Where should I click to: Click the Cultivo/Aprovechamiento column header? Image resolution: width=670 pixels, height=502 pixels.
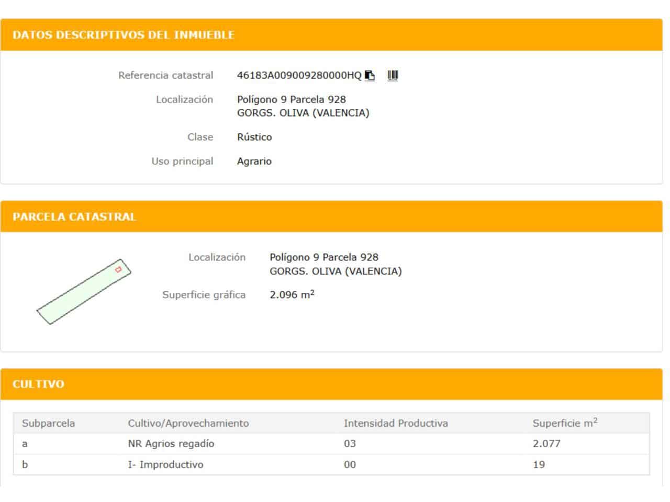click(x=188, y=423)
